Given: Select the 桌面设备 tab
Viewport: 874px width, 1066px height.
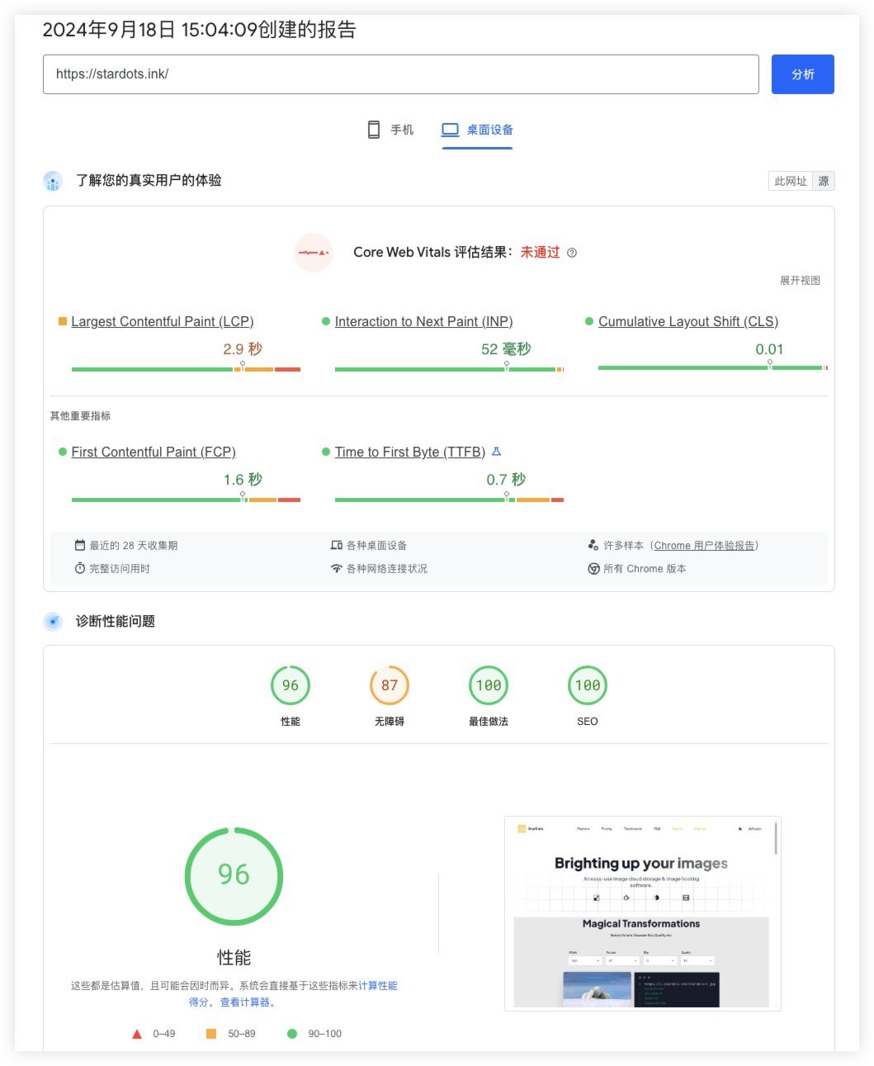Looking at the screenshot, I should 476,130.
